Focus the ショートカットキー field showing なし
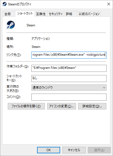The width and height of the screenshot is (113, 156). coord(69,79)
